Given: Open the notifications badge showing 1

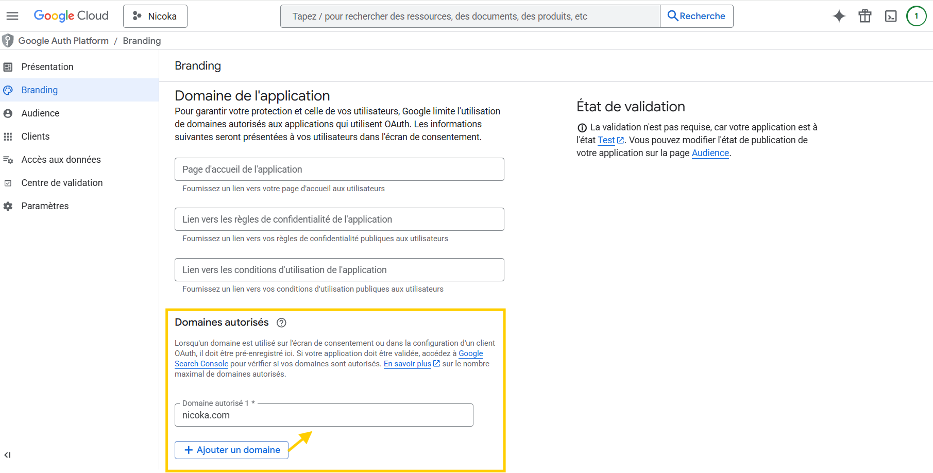Looking at the screenshot, I should pos(916,16).
